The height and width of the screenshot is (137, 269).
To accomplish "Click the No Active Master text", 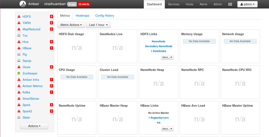I will click(159, 113).
